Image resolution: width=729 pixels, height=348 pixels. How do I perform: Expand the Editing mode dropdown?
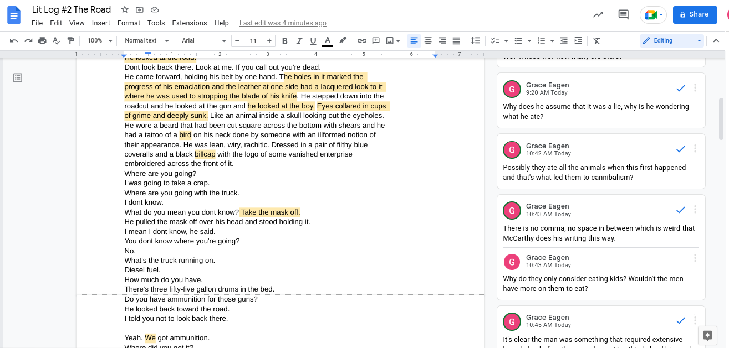[x=671, y=41]
